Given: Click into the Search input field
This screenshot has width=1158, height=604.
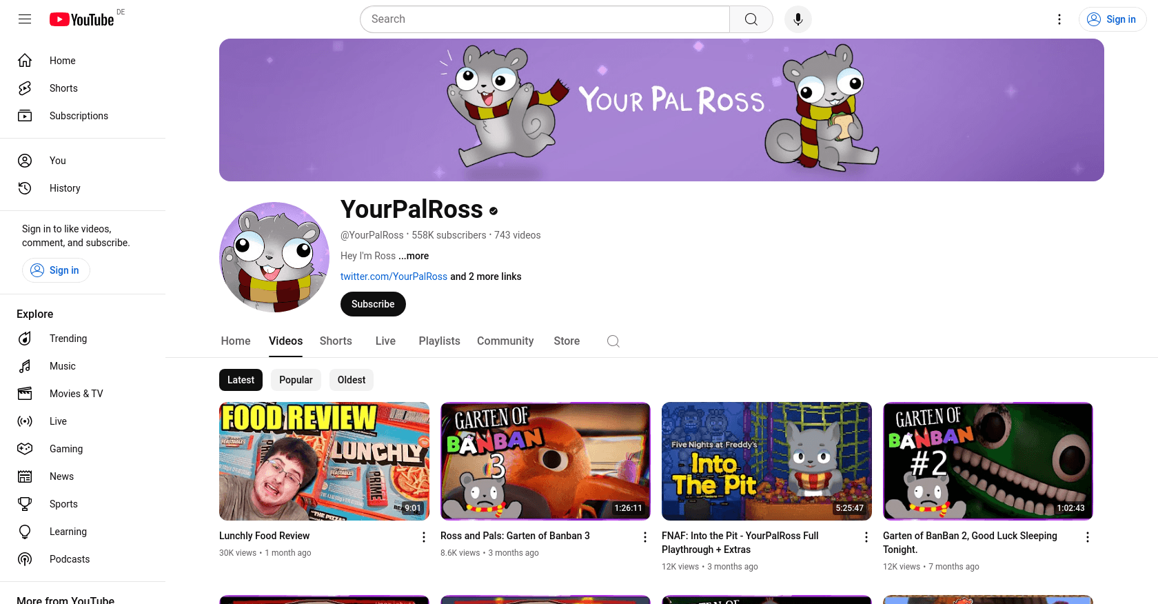Looking at the screenshot, I should point(545,19).
